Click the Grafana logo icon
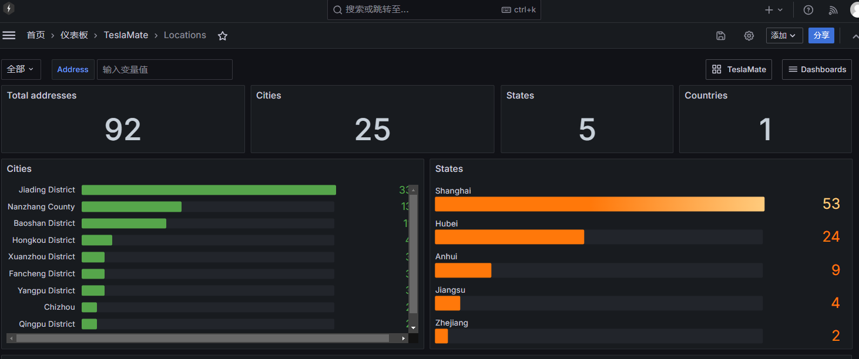Image resolution: width=859 pixels, height=359 pixels. click(9, 9)
